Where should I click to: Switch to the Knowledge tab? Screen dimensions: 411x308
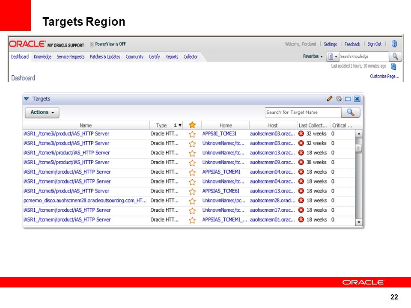point(42,56)
